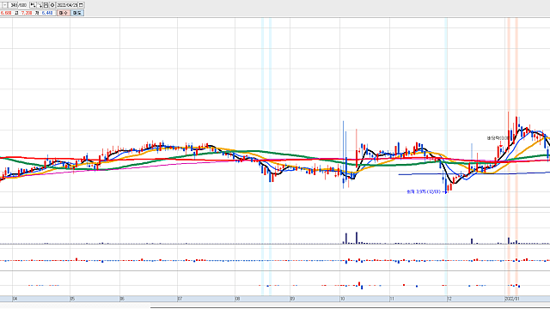Open the dropdown arrow before the 345 field
The width and height of the screenshot is (550, 309).
(4, 5)
